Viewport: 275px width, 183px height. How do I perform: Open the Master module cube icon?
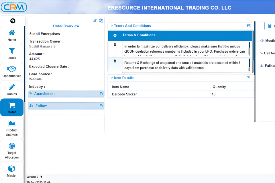click(x=12, y=169)
